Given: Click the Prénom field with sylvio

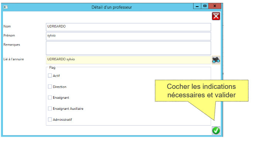Looking at the screenshot, I should [x=129, y=36].
